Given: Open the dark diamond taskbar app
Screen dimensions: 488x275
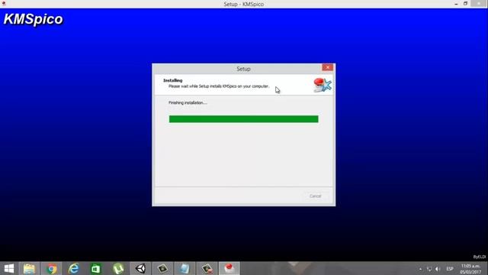Looking at the screenshot, I should click(162, 268).
